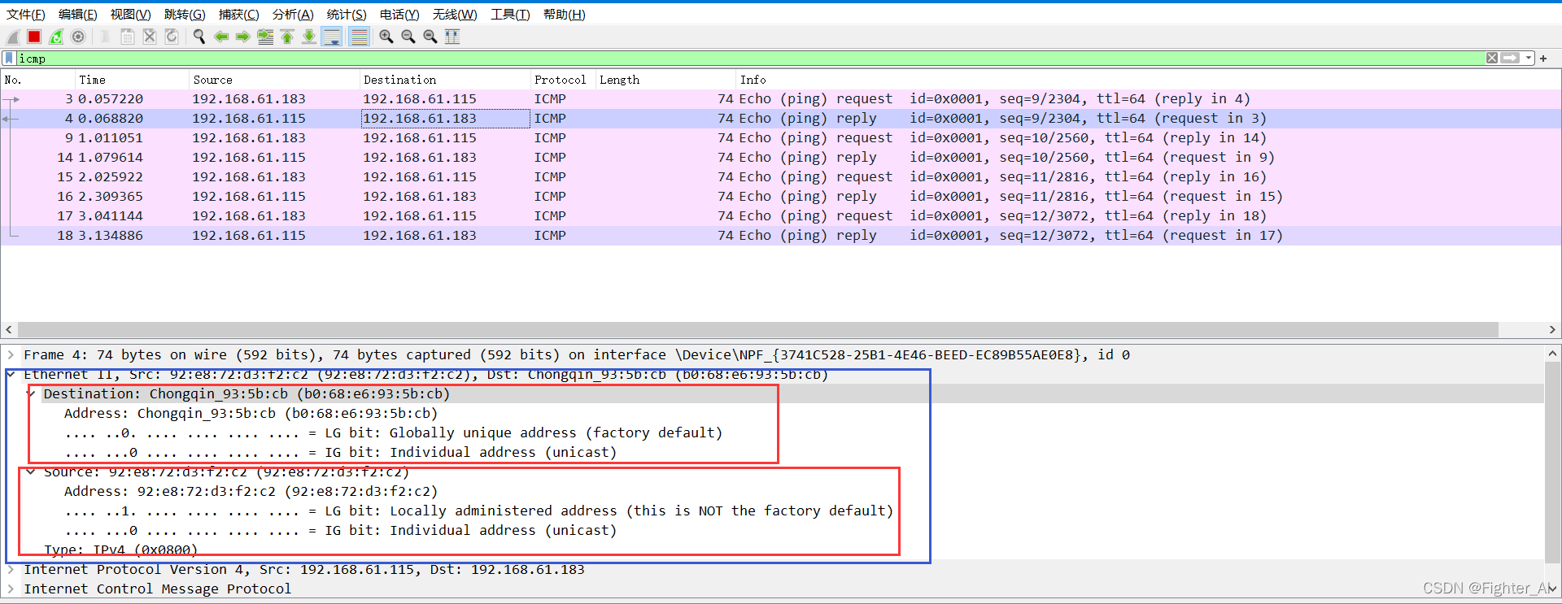Open the 跳转(G) menu

tap(185, 15)
